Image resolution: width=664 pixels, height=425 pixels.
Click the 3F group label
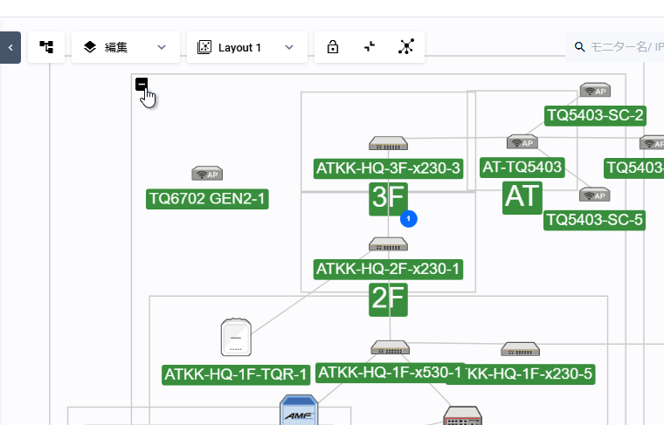388,199
